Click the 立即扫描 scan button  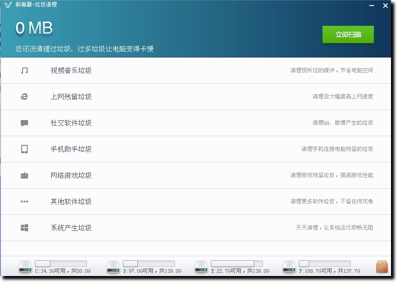click(348, 35)
